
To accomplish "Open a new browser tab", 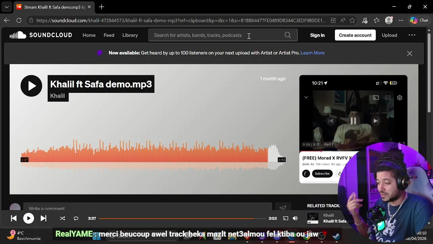I will pyautogui.click(x=101, y=7).
